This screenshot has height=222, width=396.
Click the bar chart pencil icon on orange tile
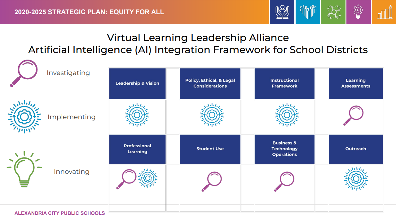point(384,12)
